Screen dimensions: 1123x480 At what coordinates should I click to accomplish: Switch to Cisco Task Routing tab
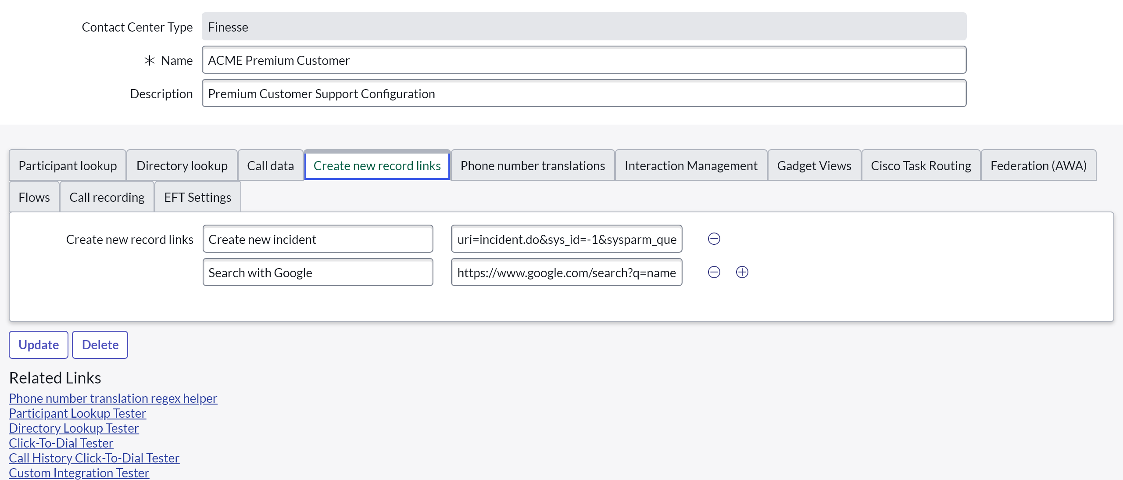click(x=920, y=165)
